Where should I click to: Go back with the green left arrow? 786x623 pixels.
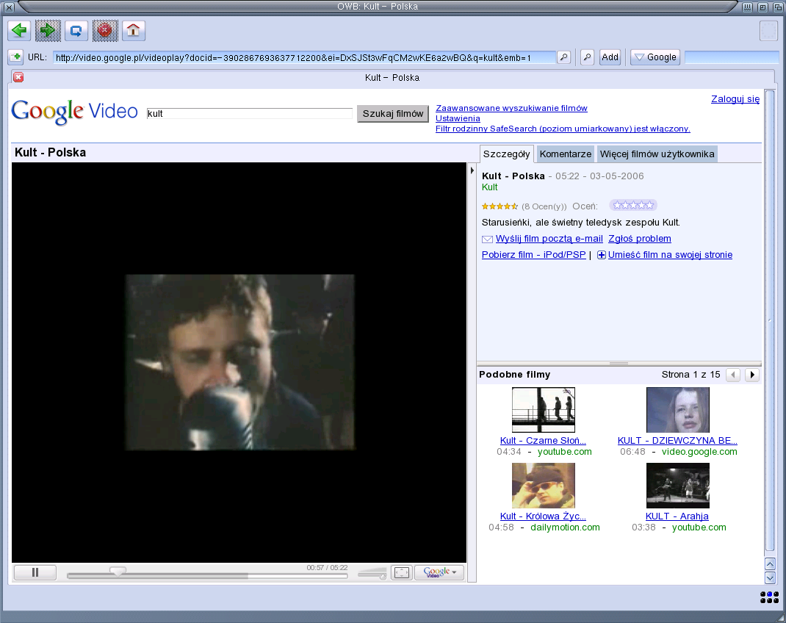[x=19, y=31]
